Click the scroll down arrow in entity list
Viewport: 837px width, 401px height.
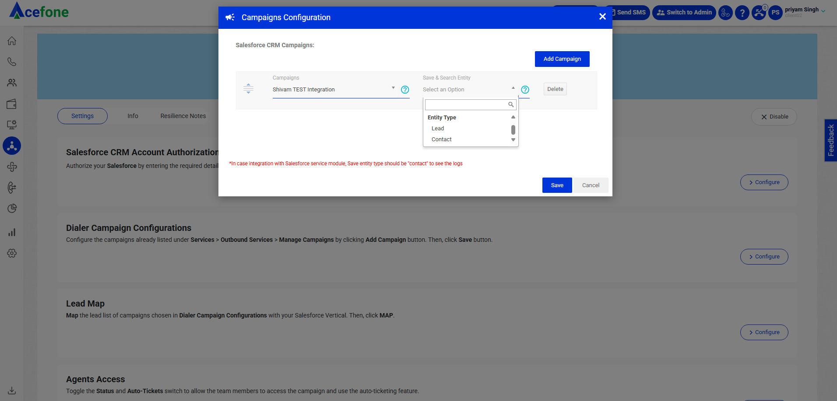click(x=513, y=140)
